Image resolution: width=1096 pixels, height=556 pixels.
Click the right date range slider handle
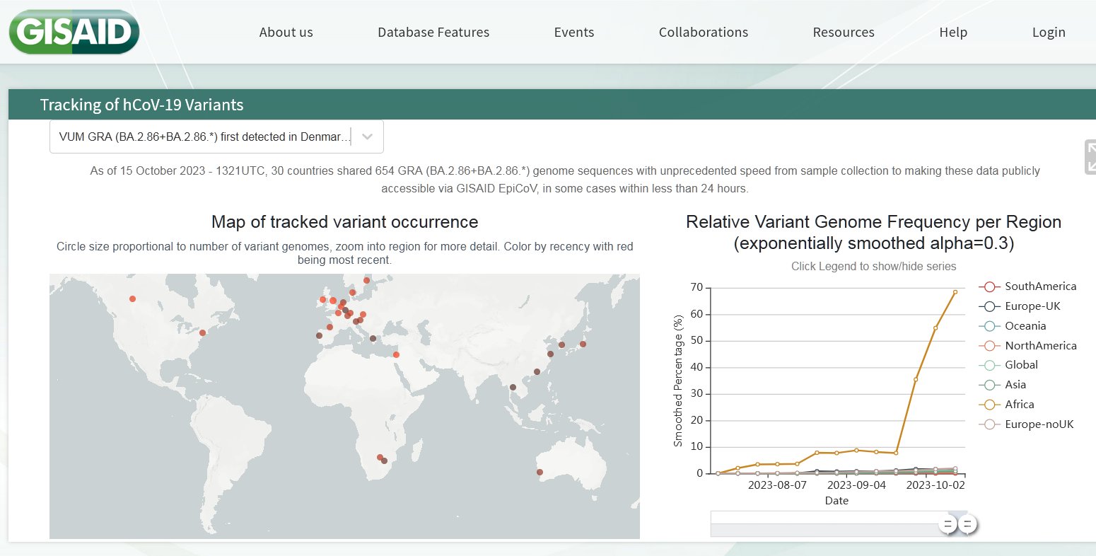click(x=967, y=524)
